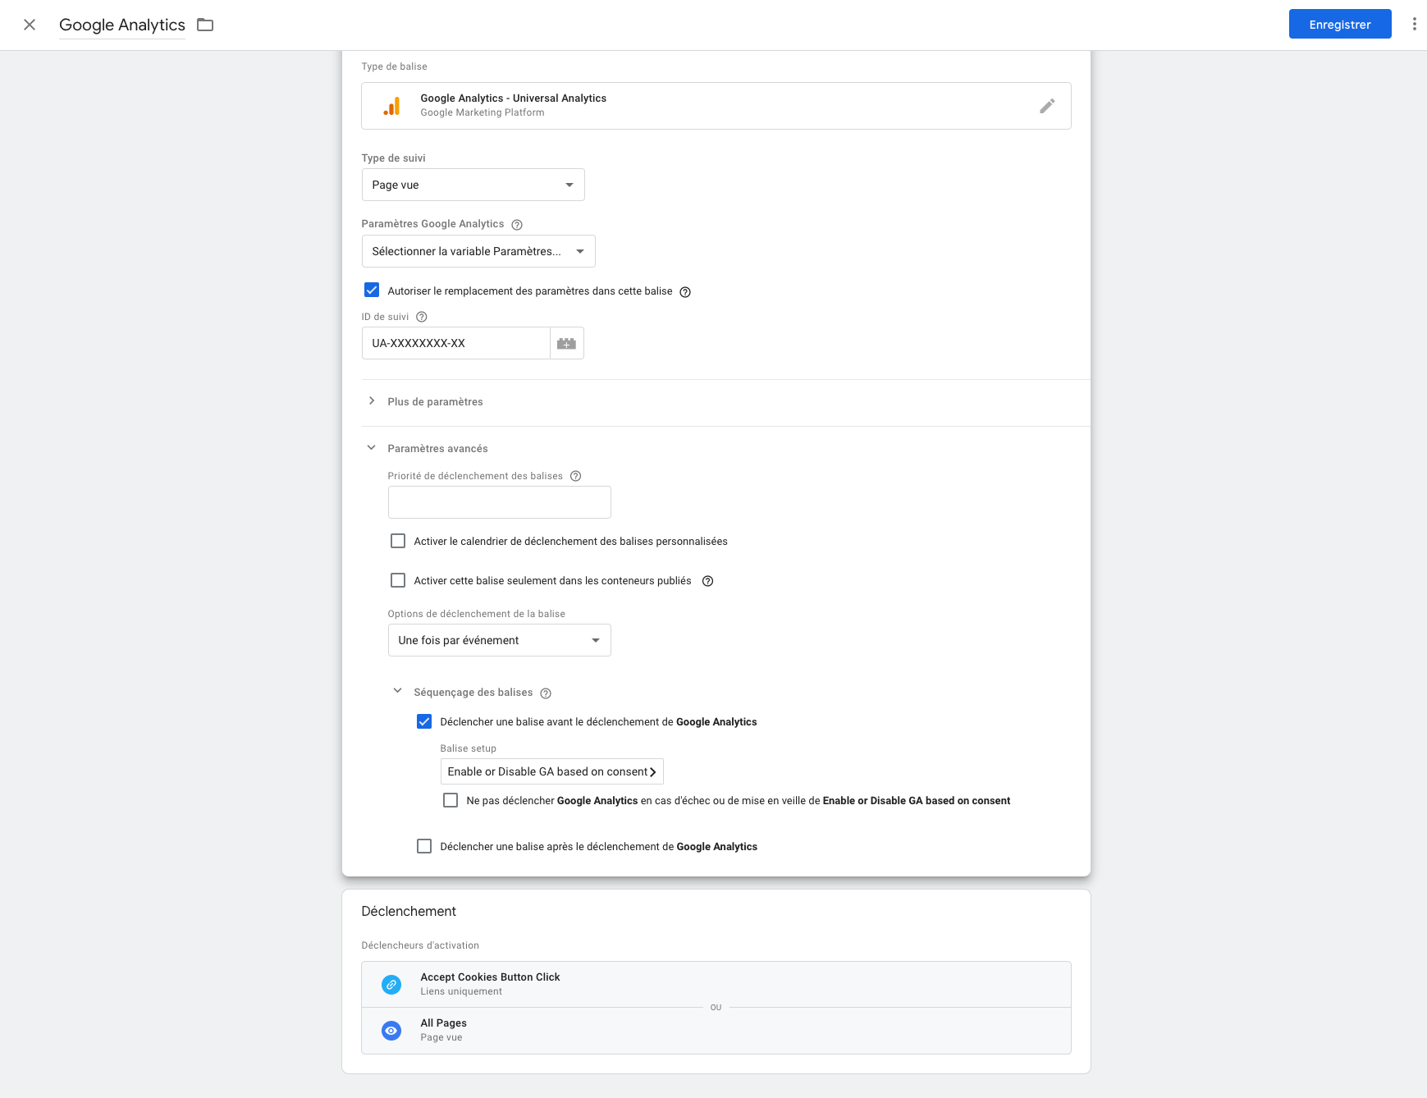The height and width of the screenshot is (1098, 1427).
Task: Uncheck Déclencher une balise avant le déclenchement
Action: coord(424,721)
